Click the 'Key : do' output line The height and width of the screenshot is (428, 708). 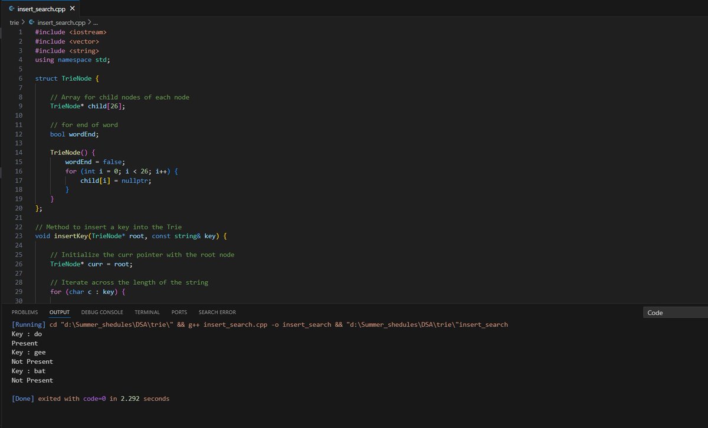click(x=27, y=334)
